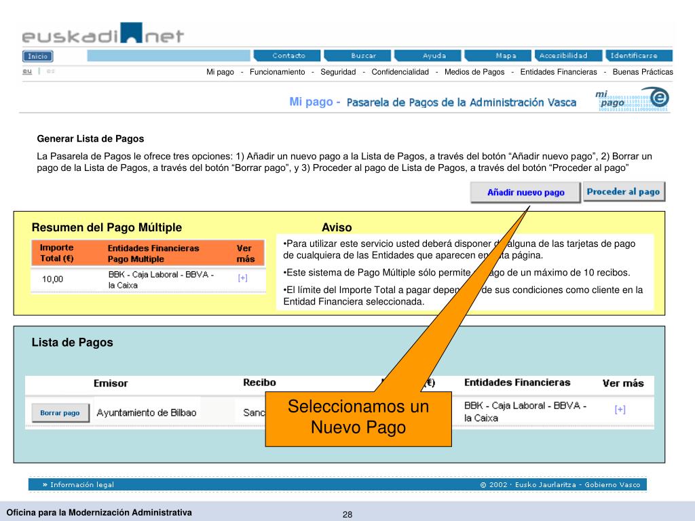Click Añadir nuevo pago button
This screenshot has width=695, height=521.
[x=526, y=192]
